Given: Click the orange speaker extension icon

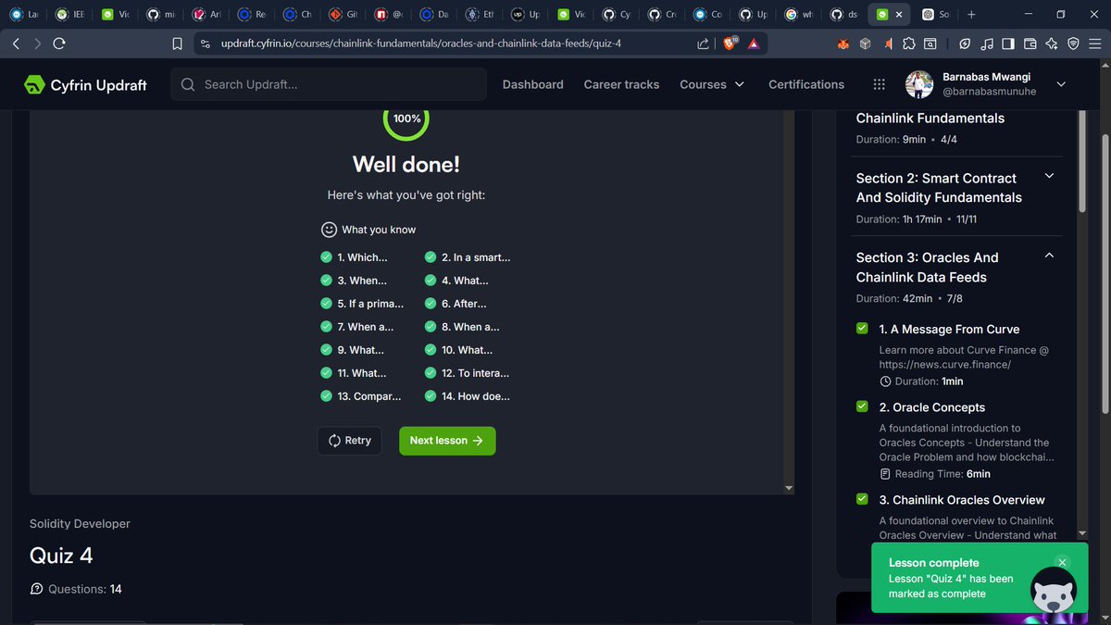Looking at the screenshot, I should (x=887, y=44).
